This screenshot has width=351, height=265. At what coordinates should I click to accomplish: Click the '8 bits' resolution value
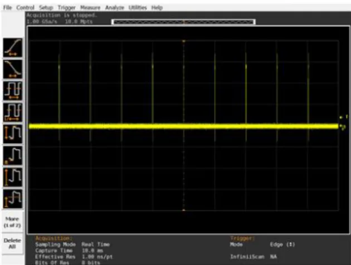[x=91, y=263]
